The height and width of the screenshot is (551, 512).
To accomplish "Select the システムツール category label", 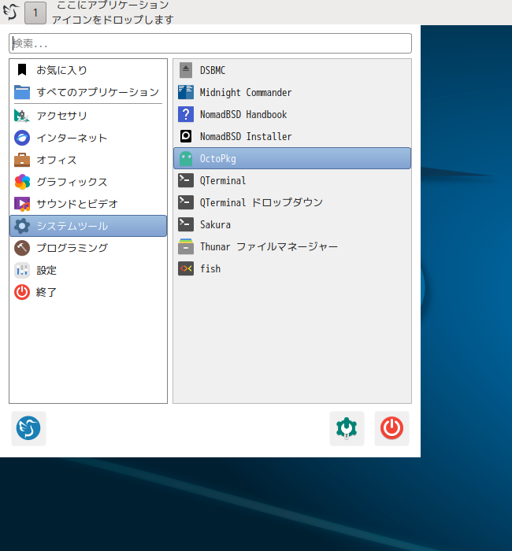I will [x=72, y=226].
